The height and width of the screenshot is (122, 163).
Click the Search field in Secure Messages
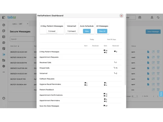[22, 39]
